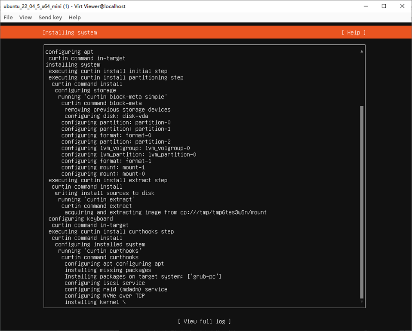Click the 'configuring apt' first log line

click(69, 52)
